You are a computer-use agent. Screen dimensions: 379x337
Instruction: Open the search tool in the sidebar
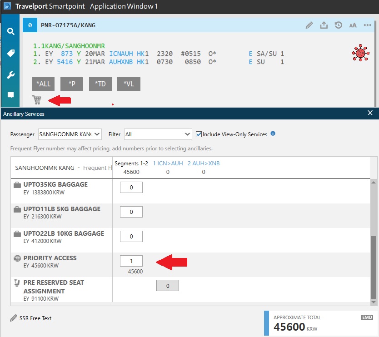click(10, 31)
